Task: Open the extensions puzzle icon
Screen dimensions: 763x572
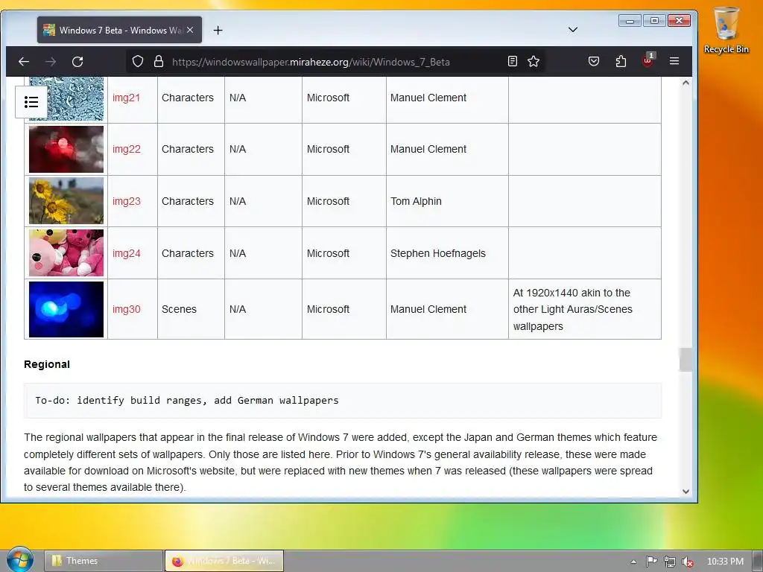Action: (x=621, y=61)
